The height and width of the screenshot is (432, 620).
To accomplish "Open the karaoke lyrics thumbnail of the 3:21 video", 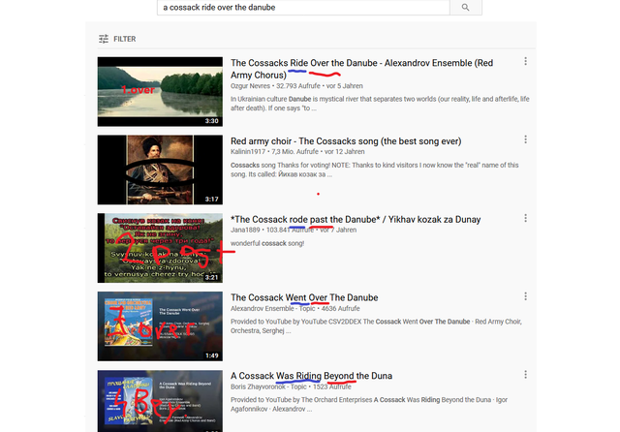I will point(160,248).
